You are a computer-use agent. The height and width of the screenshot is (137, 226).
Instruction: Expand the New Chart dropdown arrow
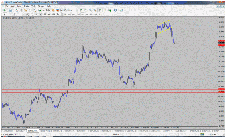coord(7,10)
